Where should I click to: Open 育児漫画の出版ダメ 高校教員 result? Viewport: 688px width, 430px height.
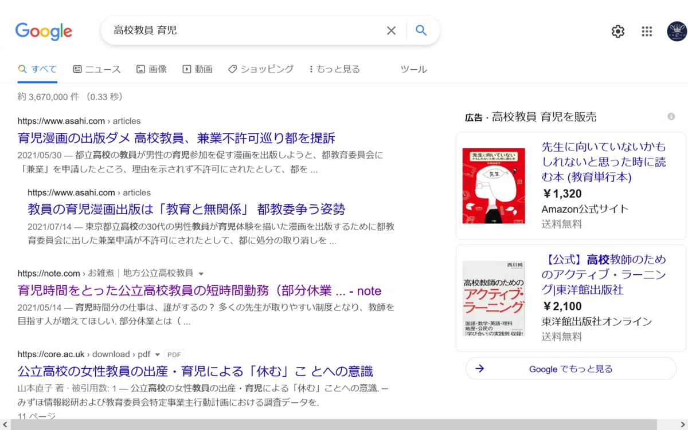(177, 138)
